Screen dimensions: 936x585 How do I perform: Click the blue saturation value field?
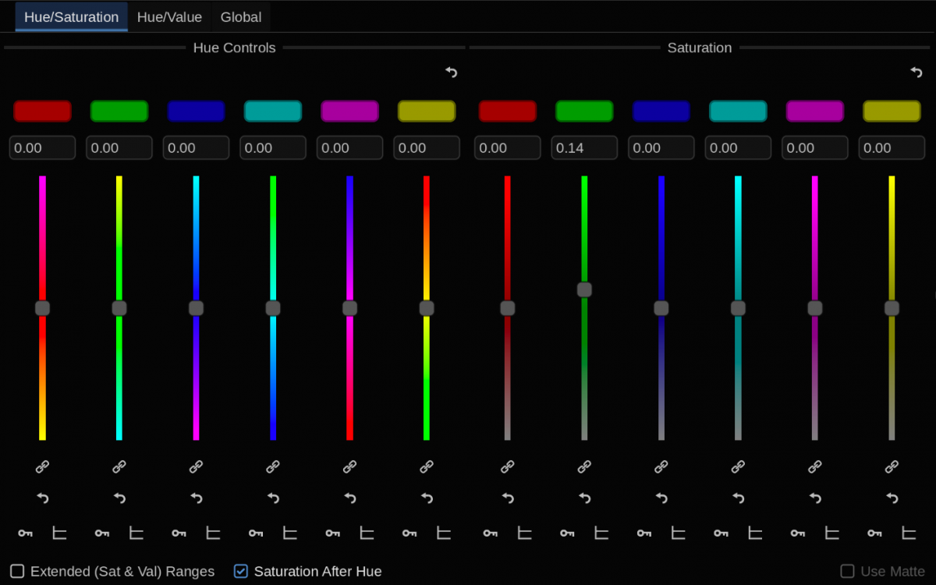(x=661, y=148)
